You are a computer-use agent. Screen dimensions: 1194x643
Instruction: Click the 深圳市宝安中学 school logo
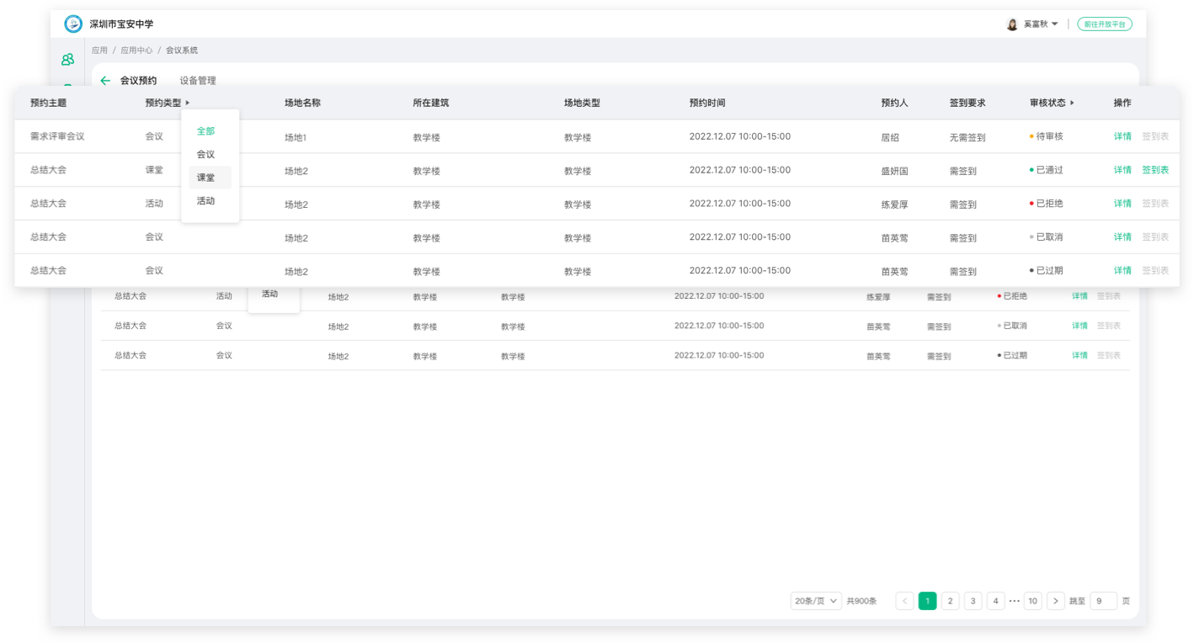pos(73,24)
